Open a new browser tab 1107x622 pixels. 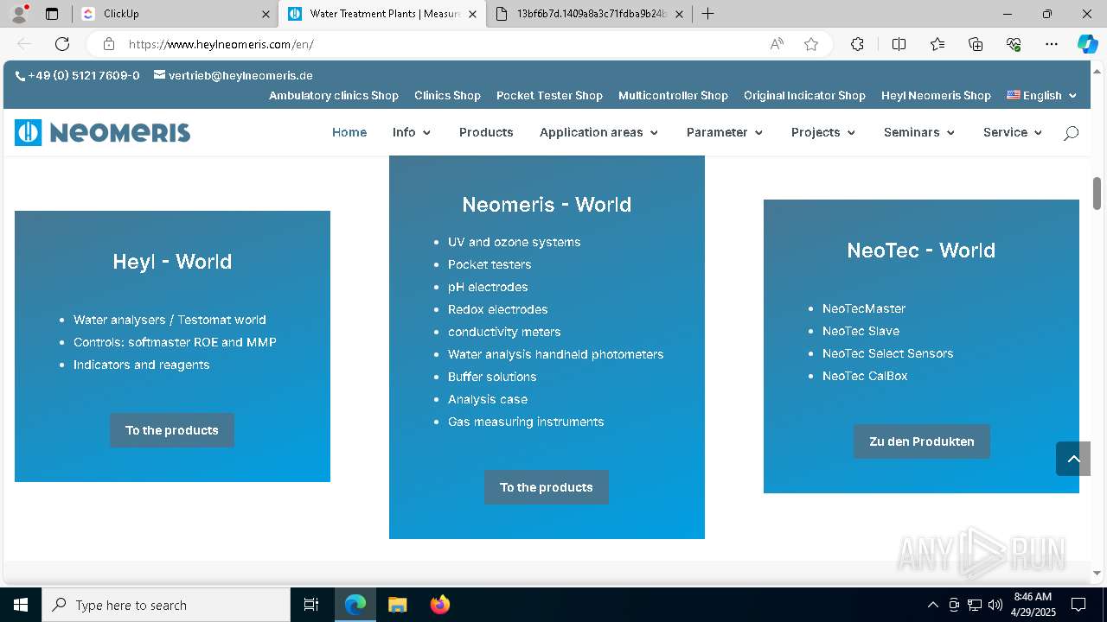(707, 14)
